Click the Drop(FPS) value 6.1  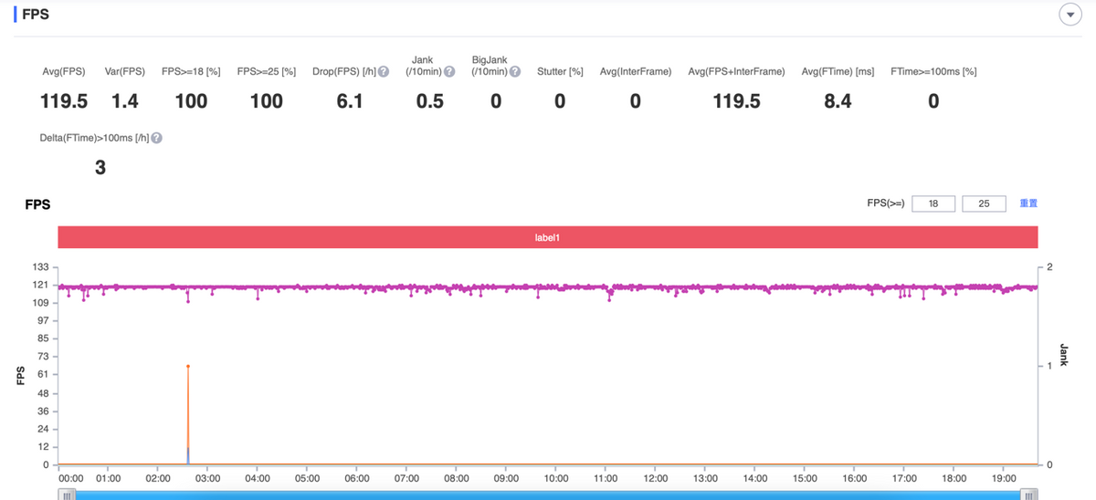pyautogui.click(x=350, y=101)
